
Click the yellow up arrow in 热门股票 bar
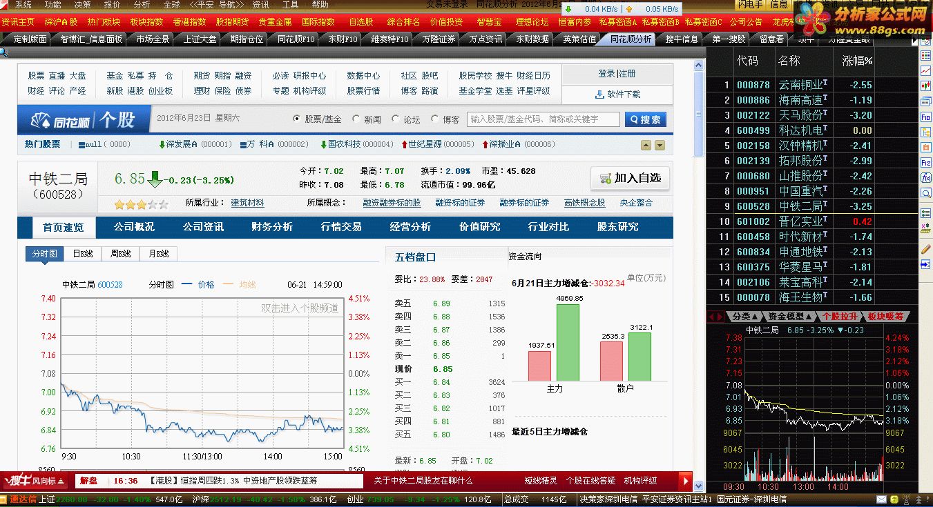(x=646, y=145)
